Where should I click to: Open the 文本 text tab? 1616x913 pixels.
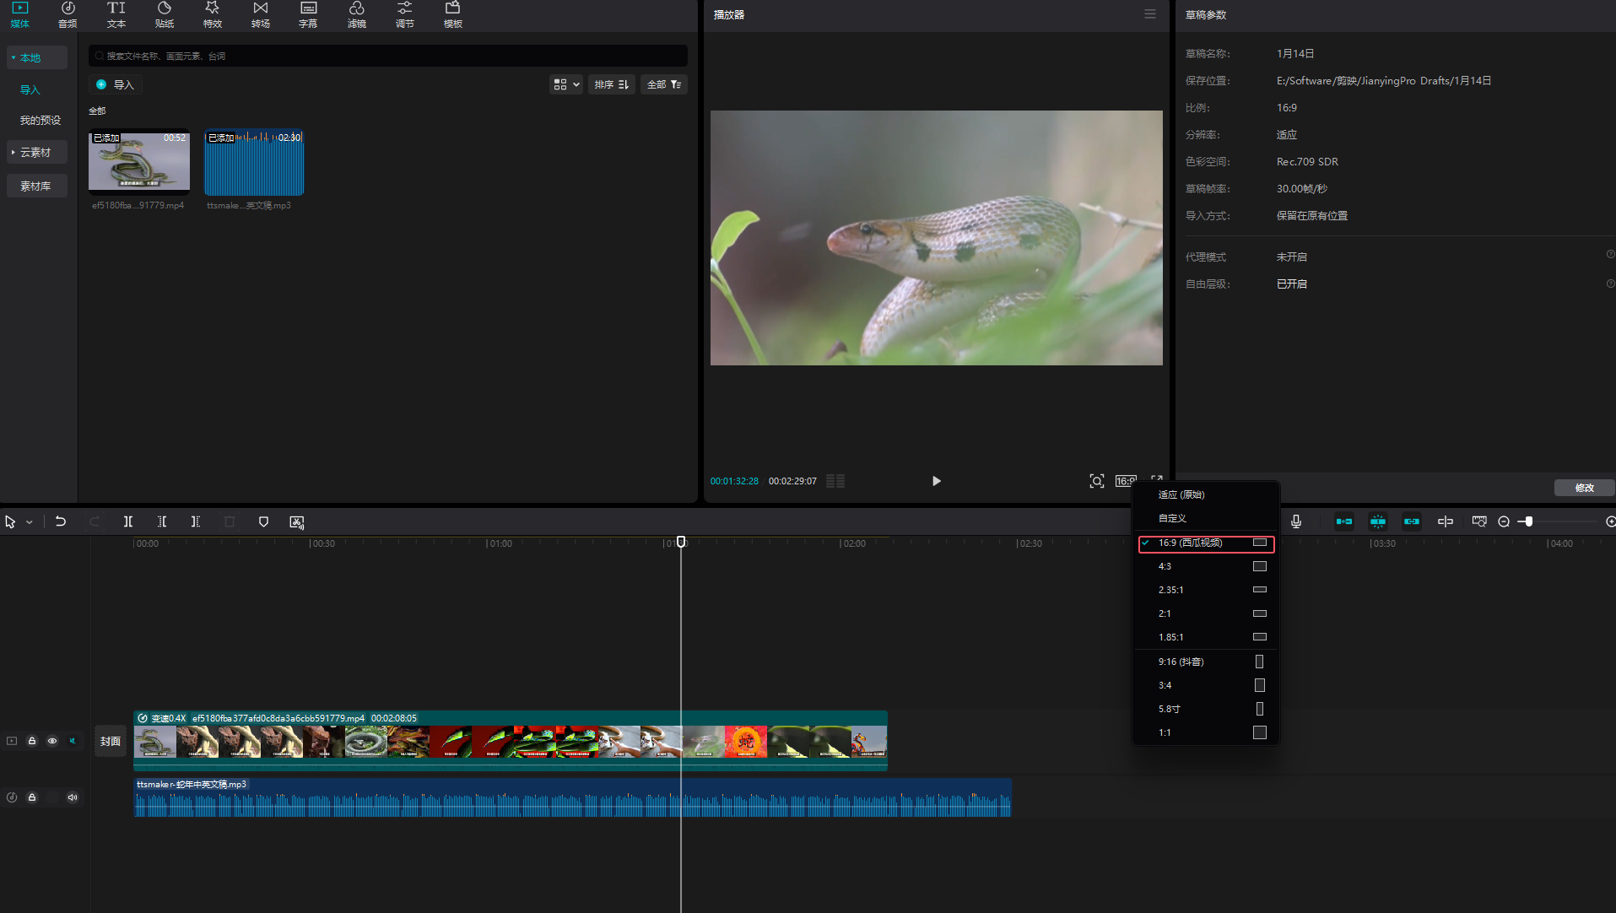tap(116, 14)
